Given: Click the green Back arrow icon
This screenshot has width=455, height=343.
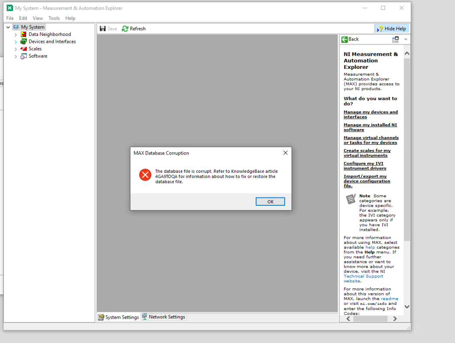Looking at the screenshot, I should click(x=344, y=39).
